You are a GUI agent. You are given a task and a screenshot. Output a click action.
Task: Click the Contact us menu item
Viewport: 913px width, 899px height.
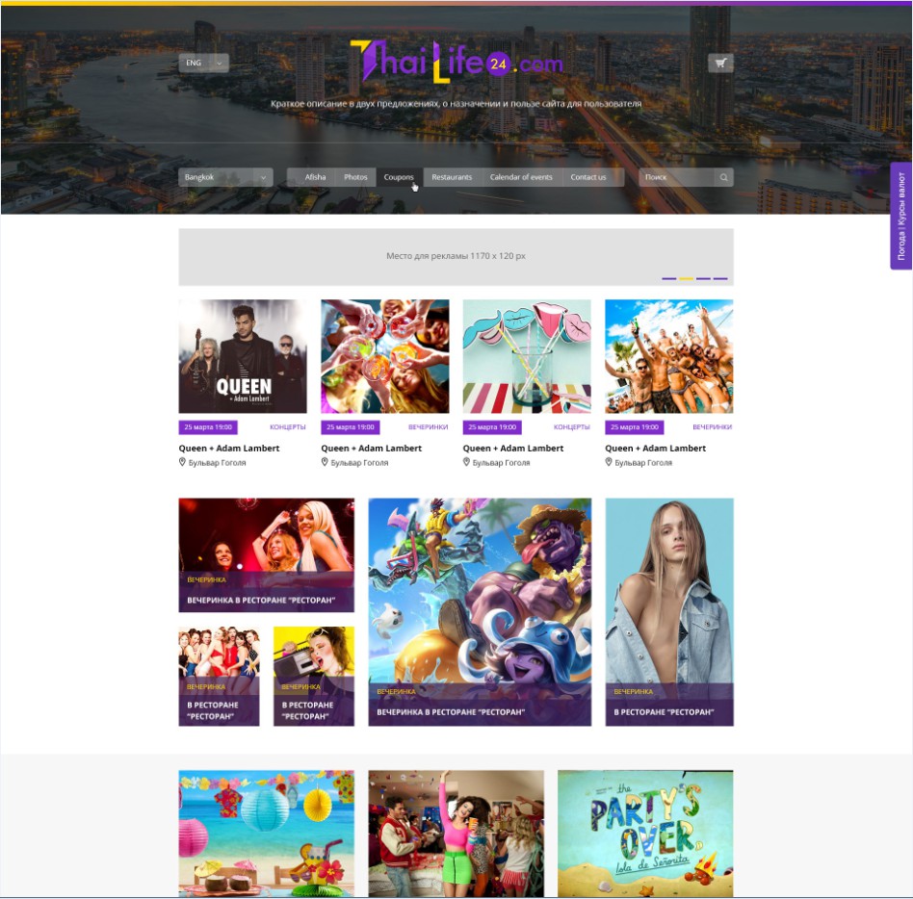click(x=588, y=177)
